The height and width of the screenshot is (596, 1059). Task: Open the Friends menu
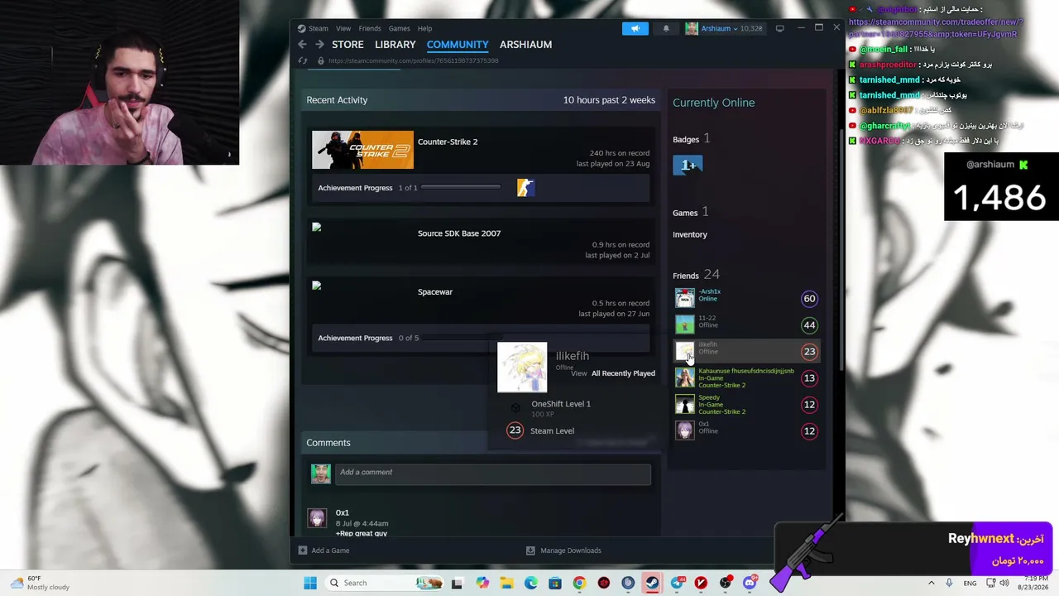pyautogui.click(x=370, y=28)
